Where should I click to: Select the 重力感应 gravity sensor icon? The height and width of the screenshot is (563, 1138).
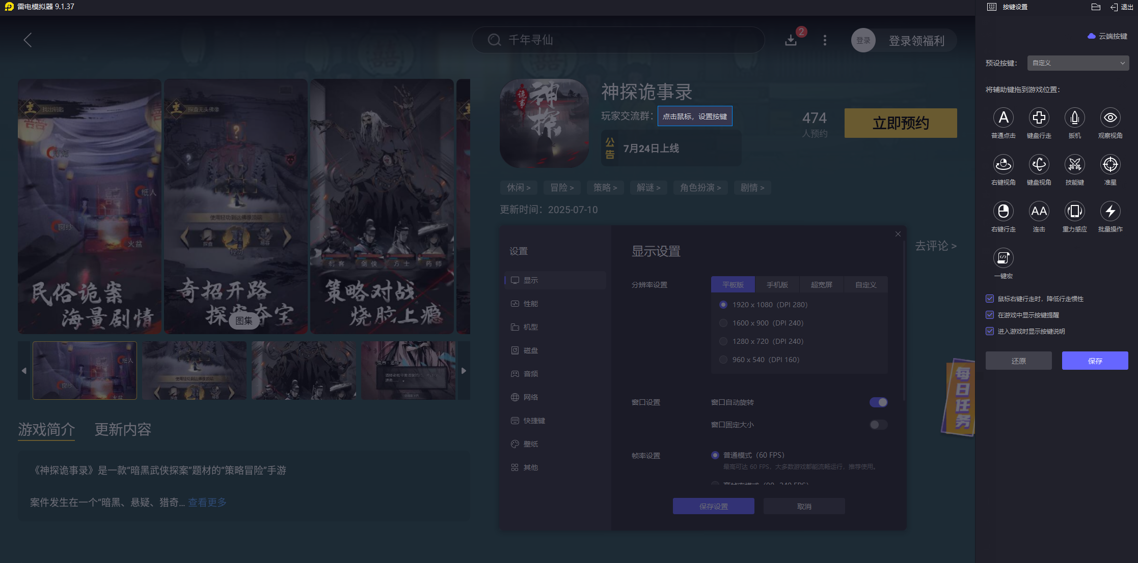pos(1074,211)
